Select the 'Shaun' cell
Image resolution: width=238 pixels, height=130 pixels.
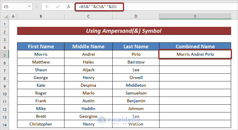41,69
